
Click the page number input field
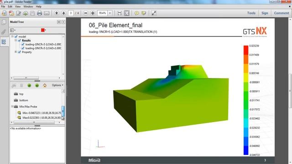[71, 13]
